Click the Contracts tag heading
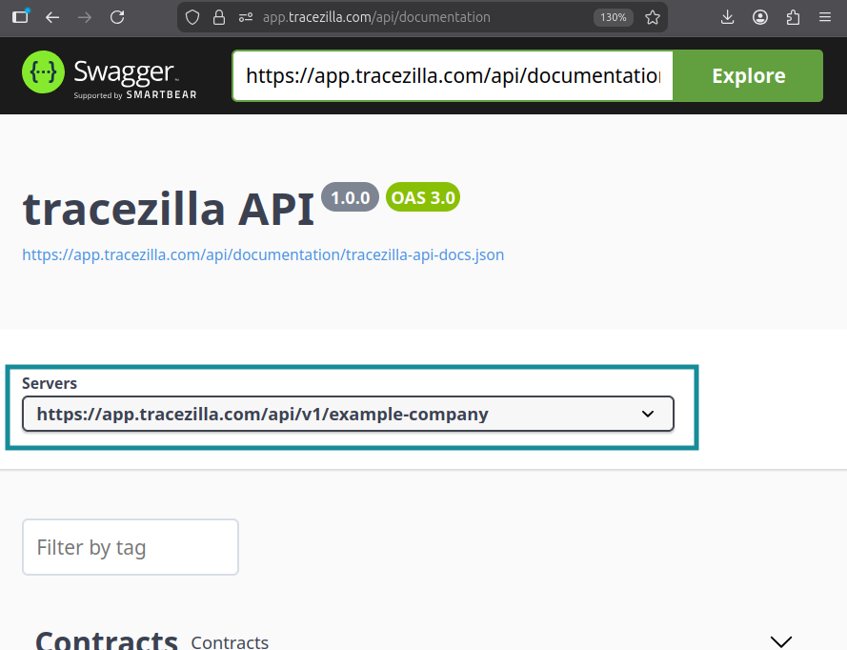Viewport: 847px width, 650px height. (x=107, y=640)
